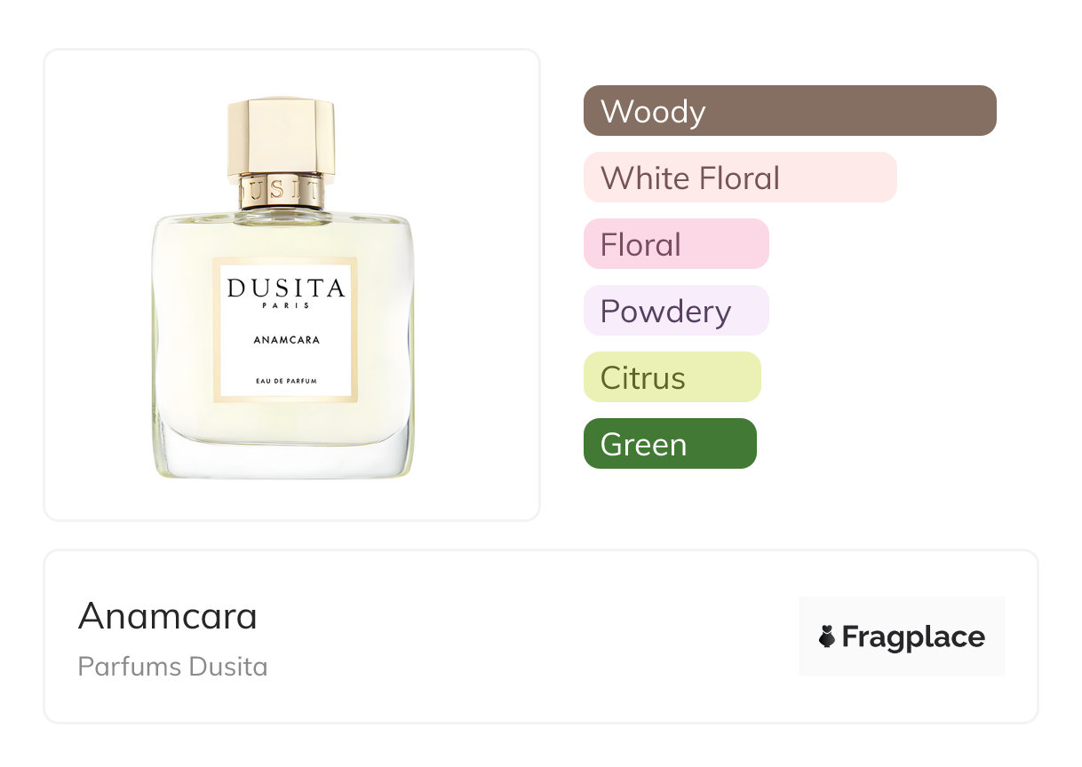
Task: Select the dark Green accord tag
Action: [670, 444]
